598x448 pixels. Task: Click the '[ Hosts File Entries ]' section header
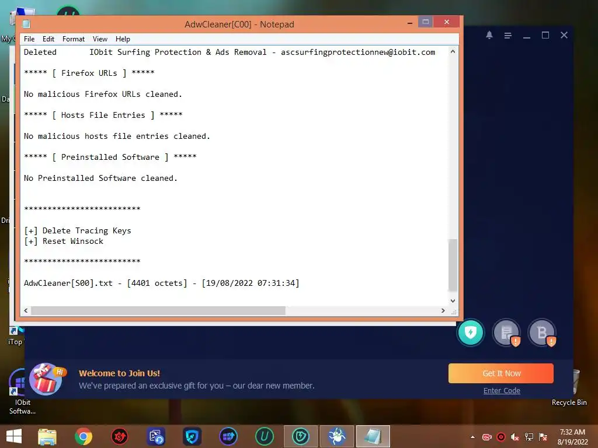[x=103, y=115]
